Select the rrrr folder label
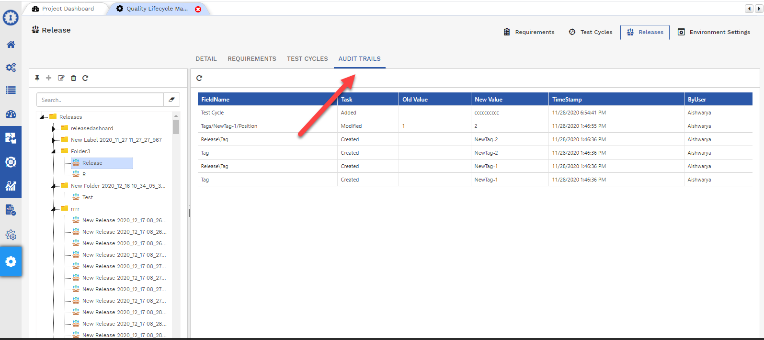764x340 pixels. tap(75, 209)
